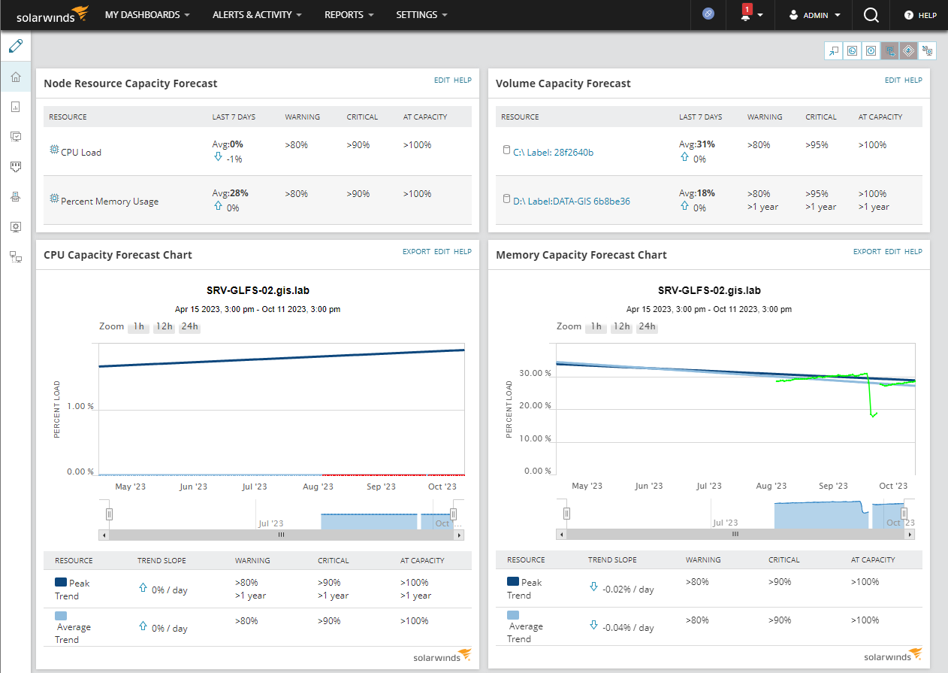Set Memory chart zoom to 1h
The height and width of the screenshot is (673, 948).
click(x=595, y=326)
